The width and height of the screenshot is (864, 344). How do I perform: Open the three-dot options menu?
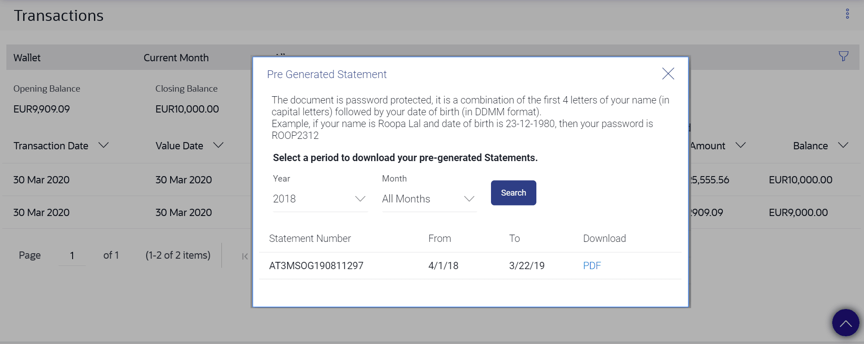847,14
